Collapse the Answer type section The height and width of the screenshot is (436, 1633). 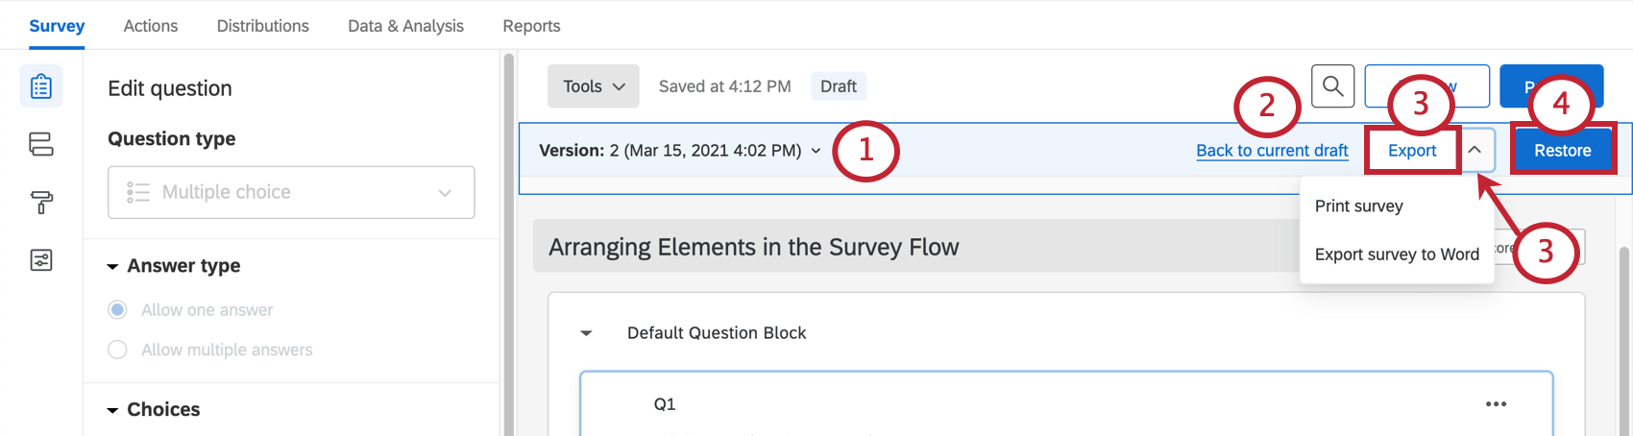click(x=112, y=266)
